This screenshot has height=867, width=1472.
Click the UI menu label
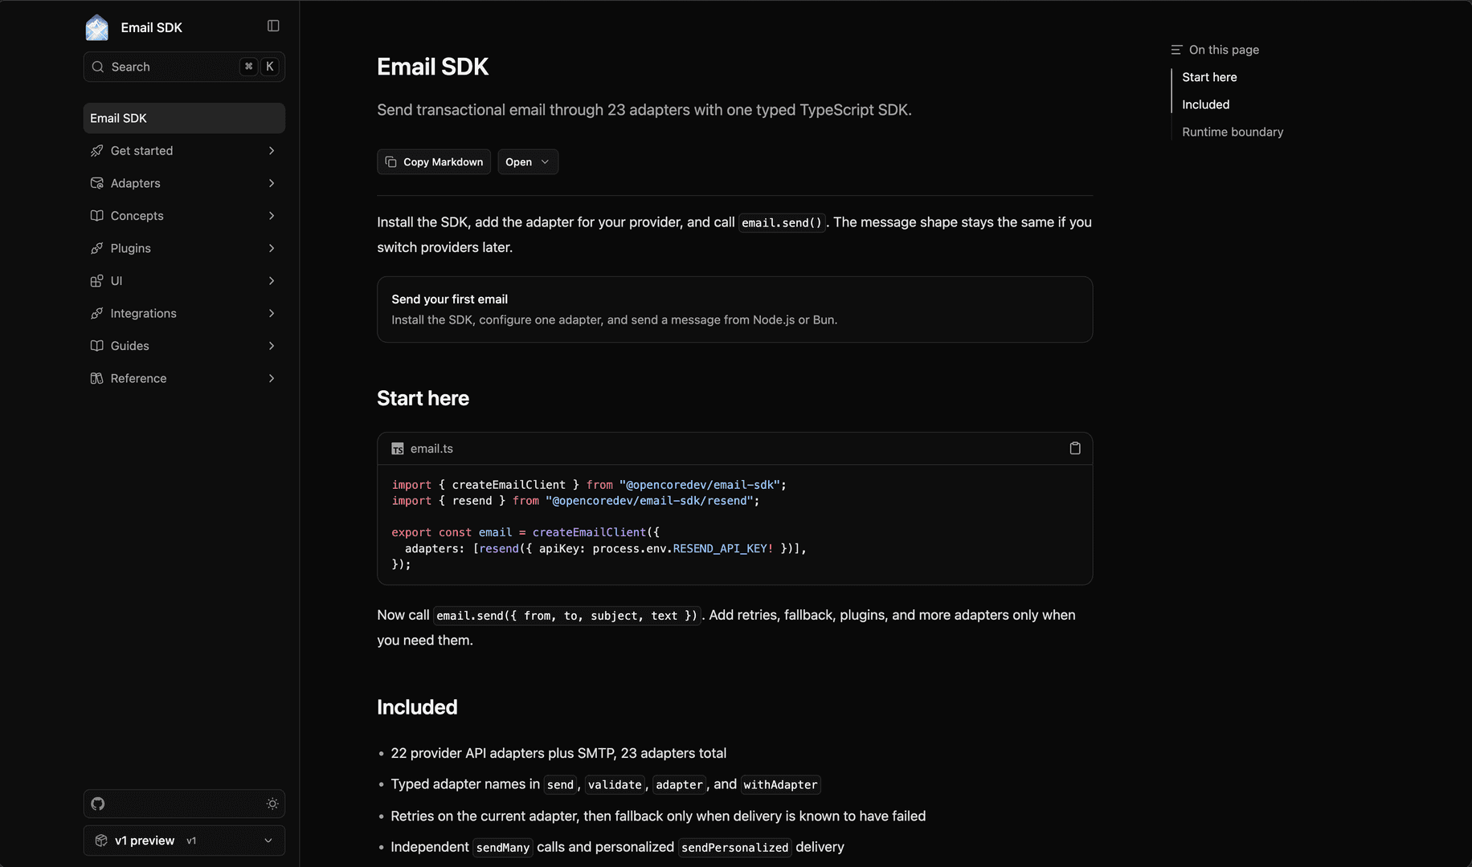pyautogui.click(x=117, y=280)
